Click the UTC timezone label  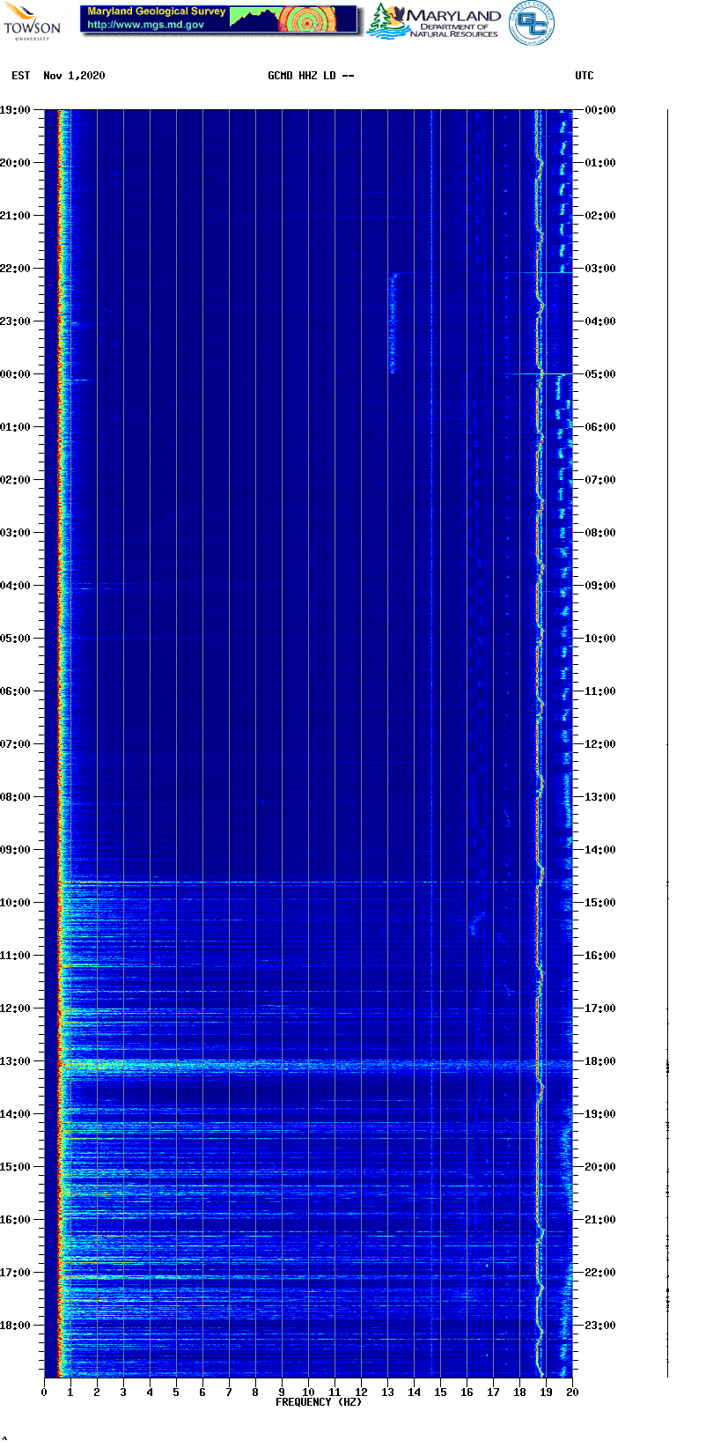585,76
